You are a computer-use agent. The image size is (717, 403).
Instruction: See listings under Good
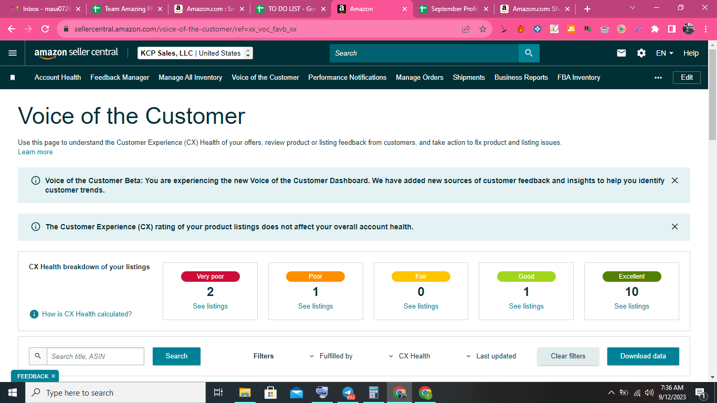pyautogui.click(x=526, y=306)
